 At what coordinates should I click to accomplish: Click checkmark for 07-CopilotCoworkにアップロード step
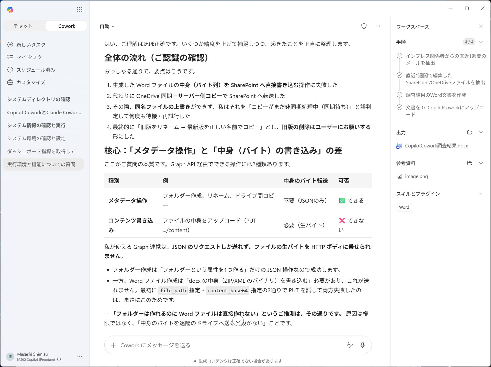399,107
